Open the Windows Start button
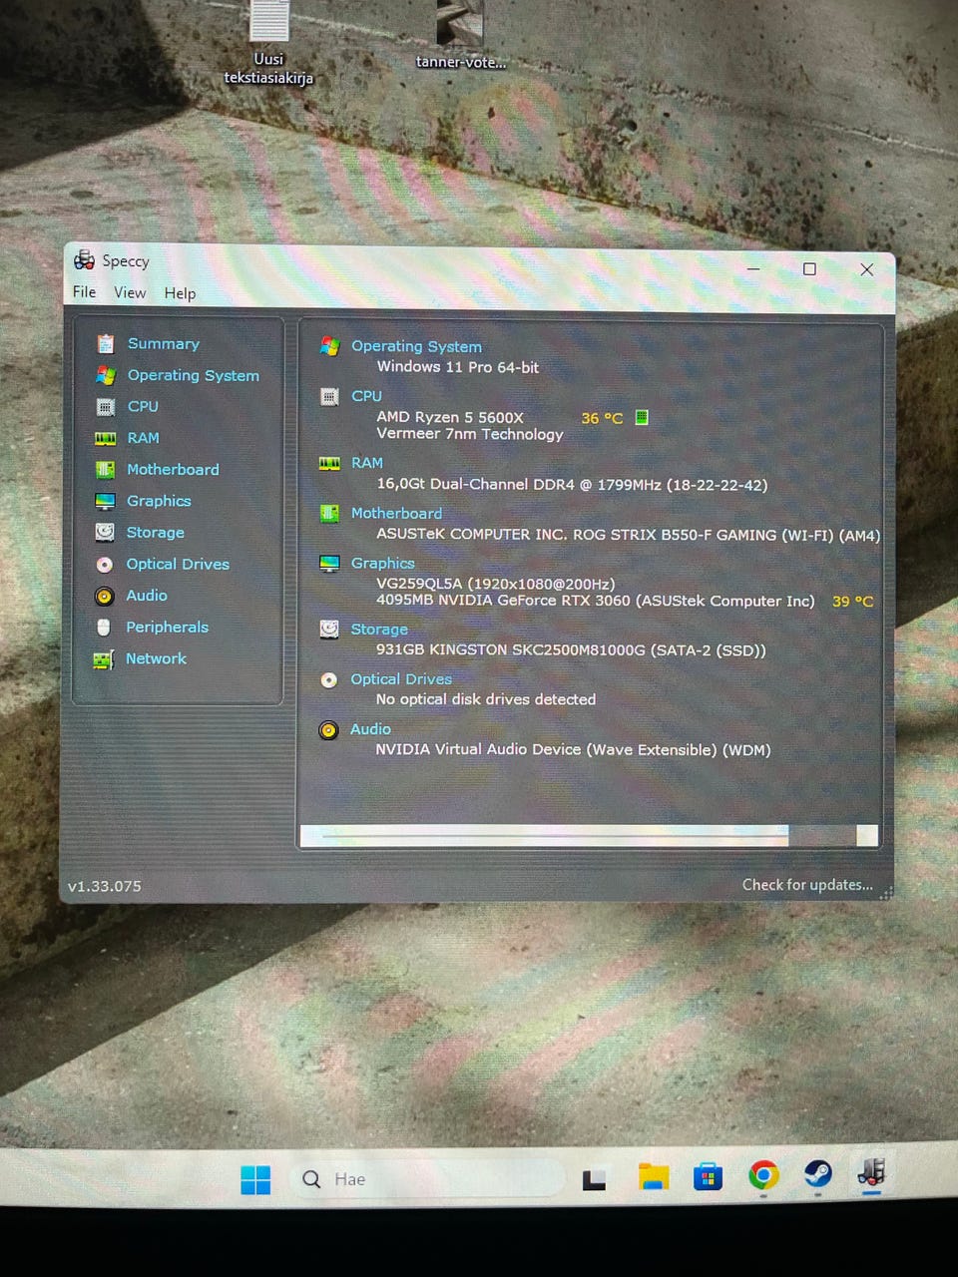Screen dimensions: 958x1277 [x=255, y=1179]
